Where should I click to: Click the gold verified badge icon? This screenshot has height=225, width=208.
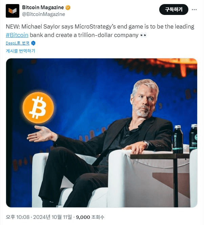pyautogui.click(x=68, y=7)
